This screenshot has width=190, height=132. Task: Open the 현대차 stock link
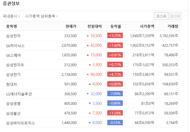(12, 84)
